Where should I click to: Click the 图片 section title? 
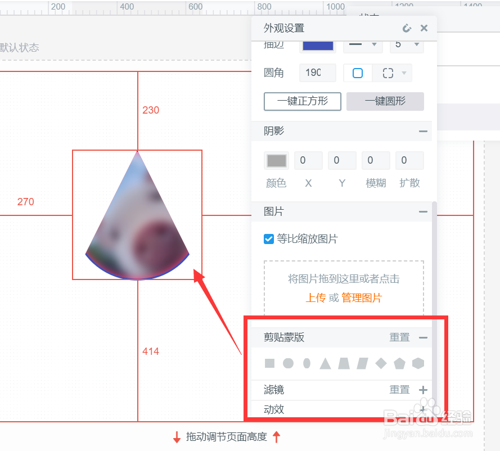(x=273, y=211)
